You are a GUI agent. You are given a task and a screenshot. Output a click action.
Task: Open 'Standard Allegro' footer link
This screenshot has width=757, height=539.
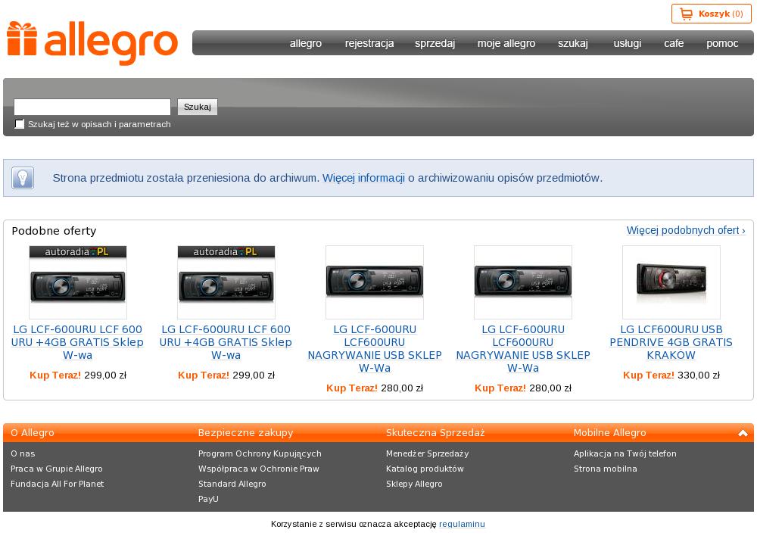pos(232,484)
